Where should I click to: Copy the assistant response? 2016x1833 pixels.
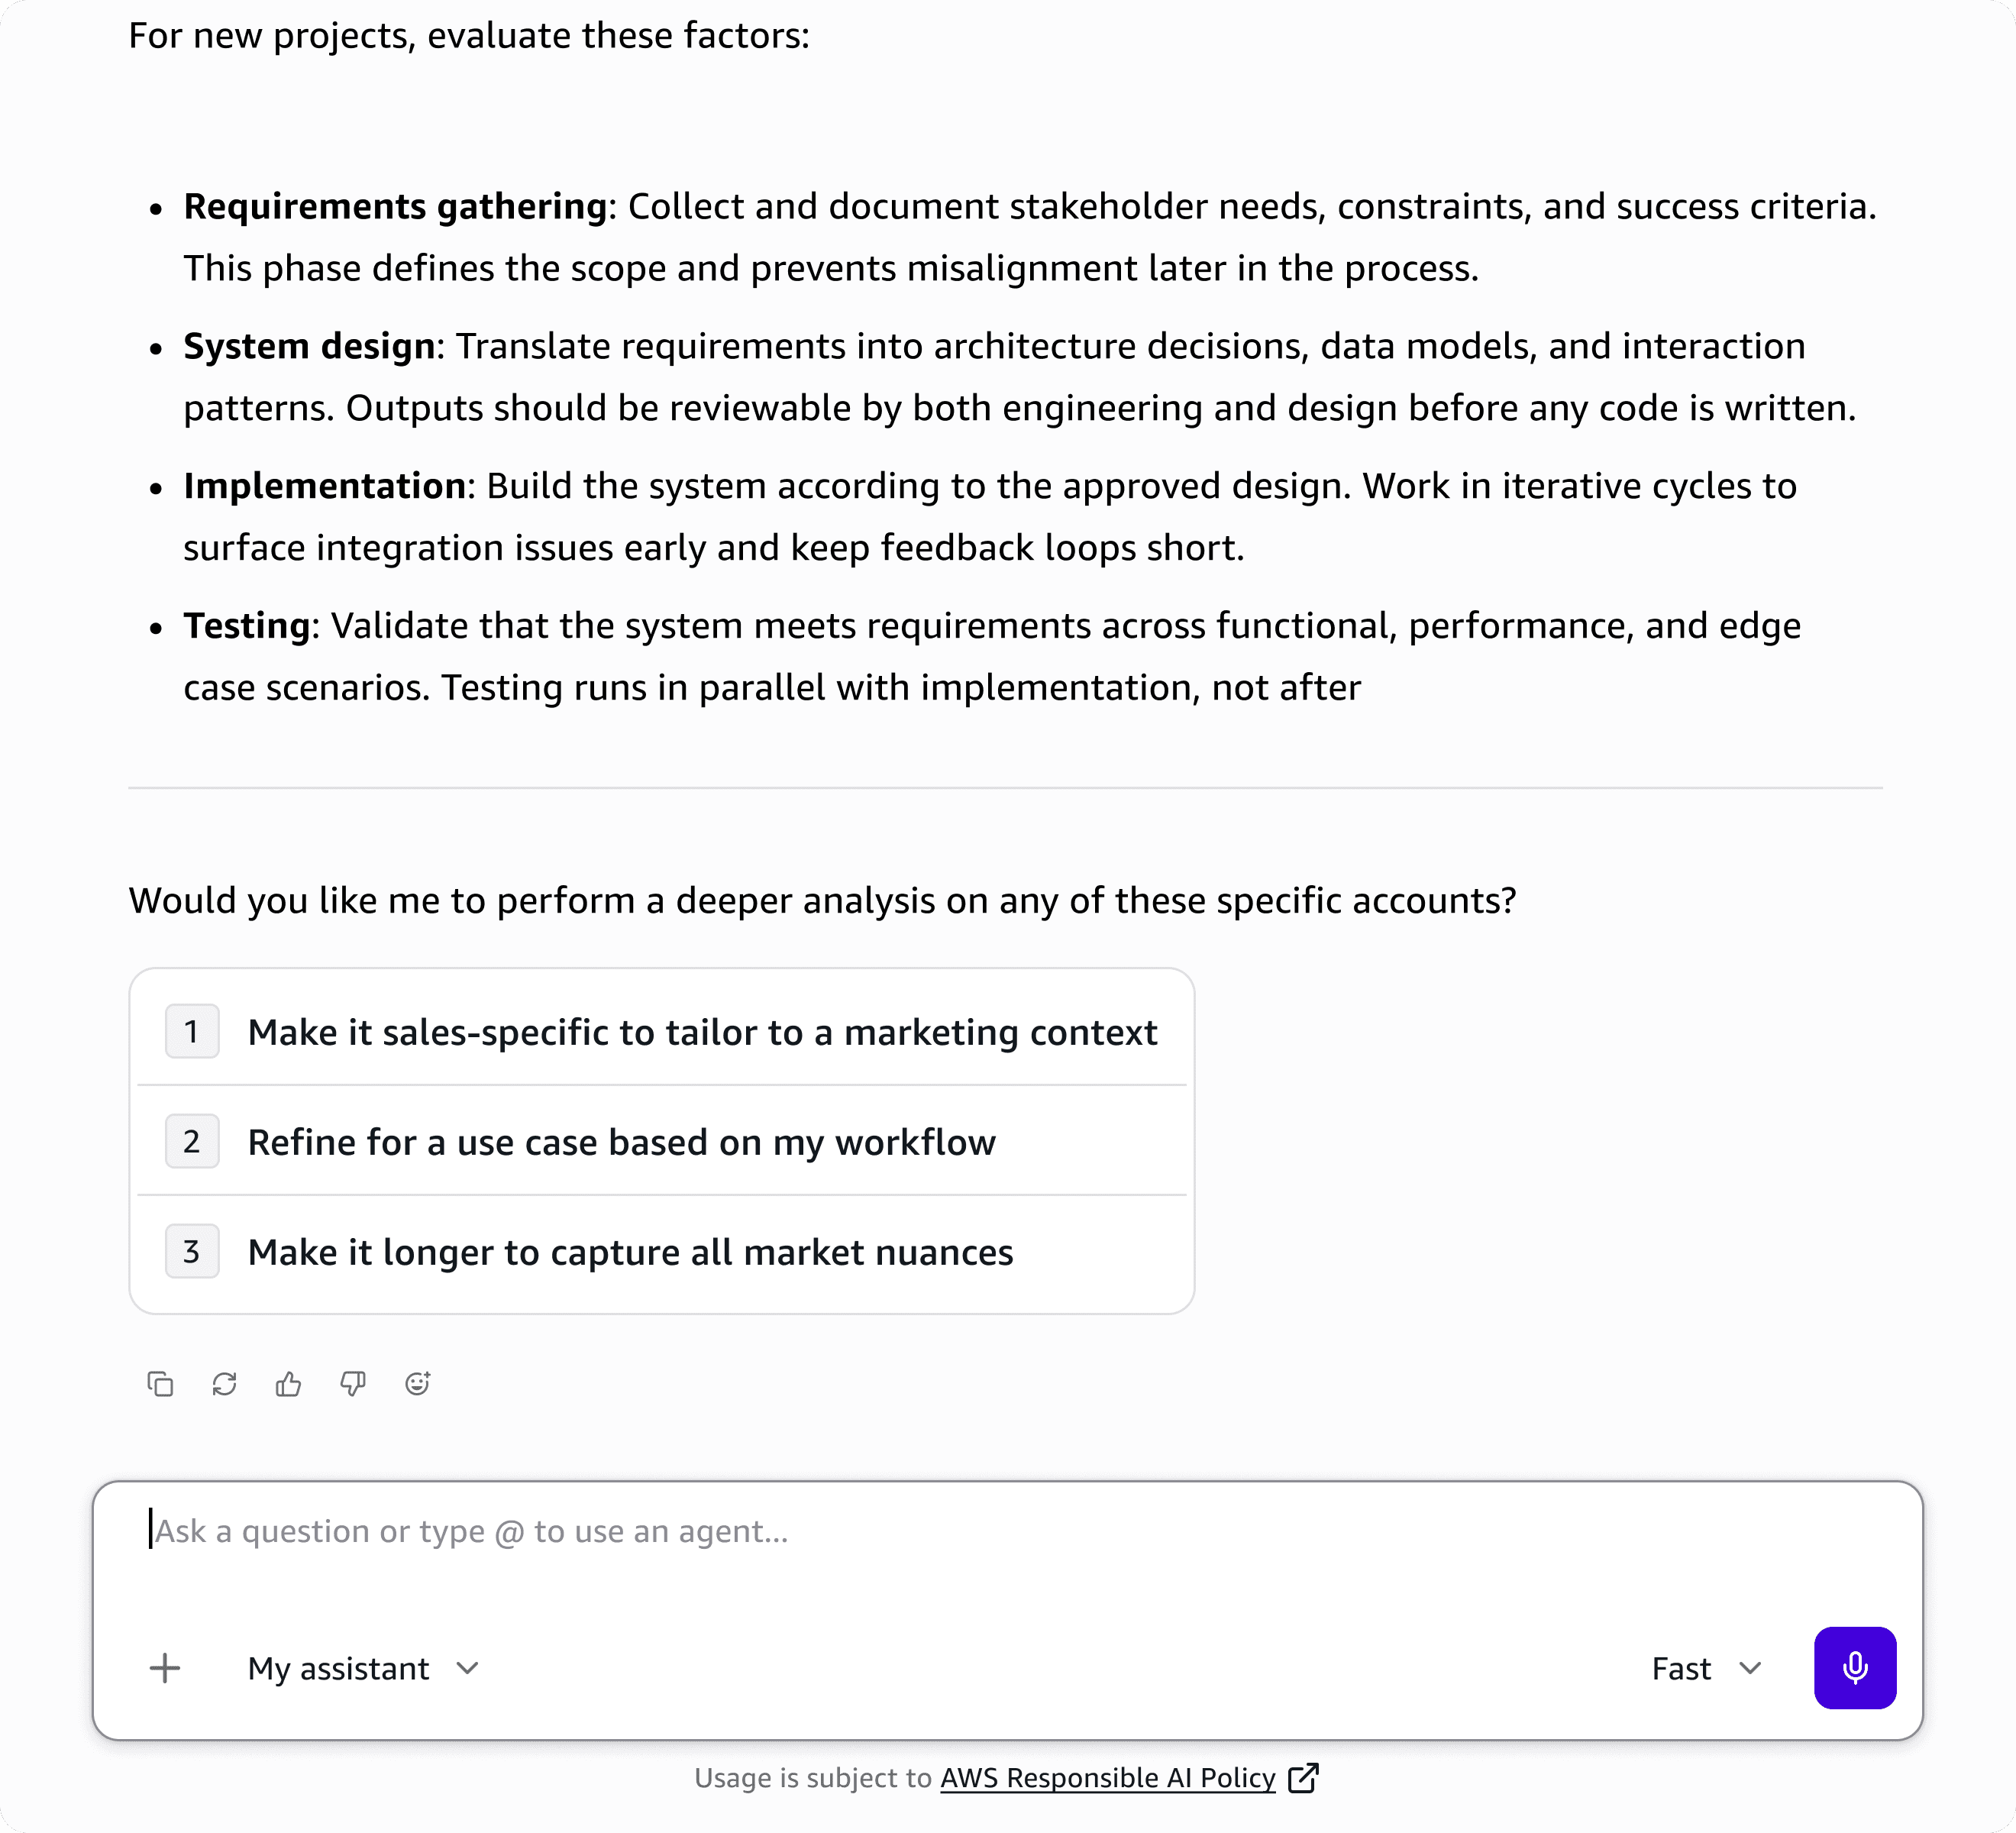[160, 1384]
